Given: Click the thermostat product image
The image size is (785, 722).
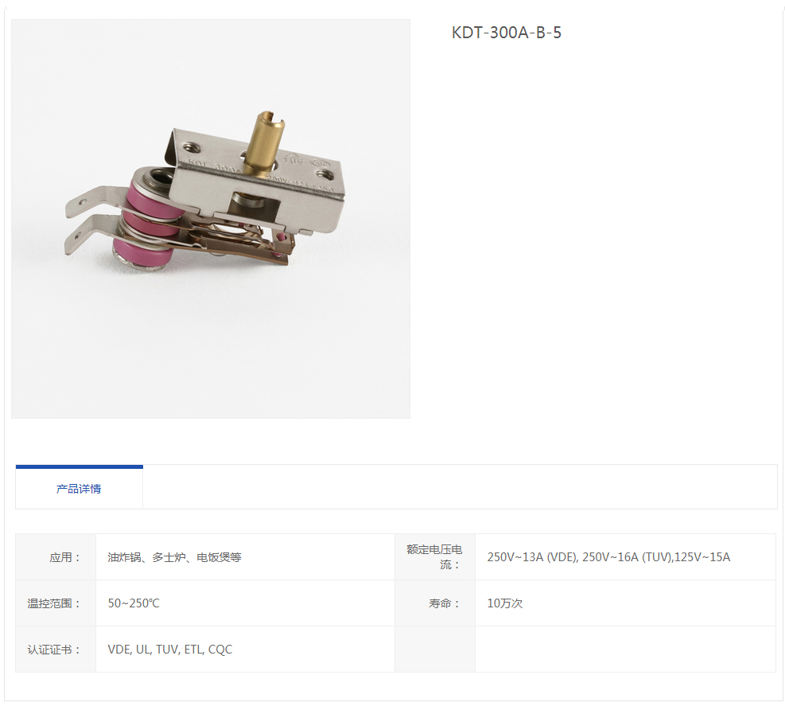Looking at the screenshot, I should coord(211,219).
